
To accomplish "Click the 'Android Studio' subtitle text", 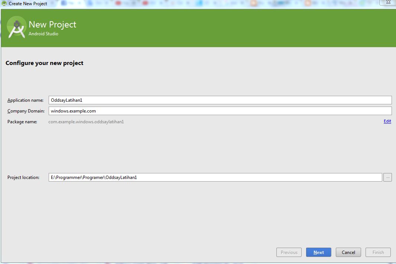I will (43, 34).
